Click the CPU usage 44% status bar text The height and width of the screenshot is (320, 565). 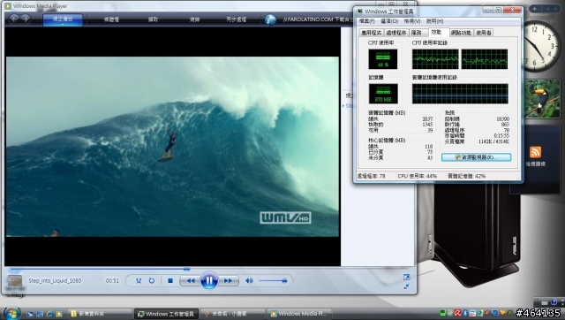point(418,176)
